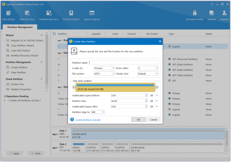Close the Create New Partition dialog
The width and height of the screenshot is (231, 162).
point(160,41)
